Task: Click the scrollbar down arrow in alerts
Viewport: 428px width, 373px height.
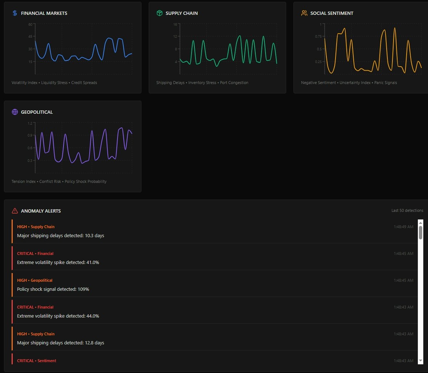Action: (x=420, y=361)
